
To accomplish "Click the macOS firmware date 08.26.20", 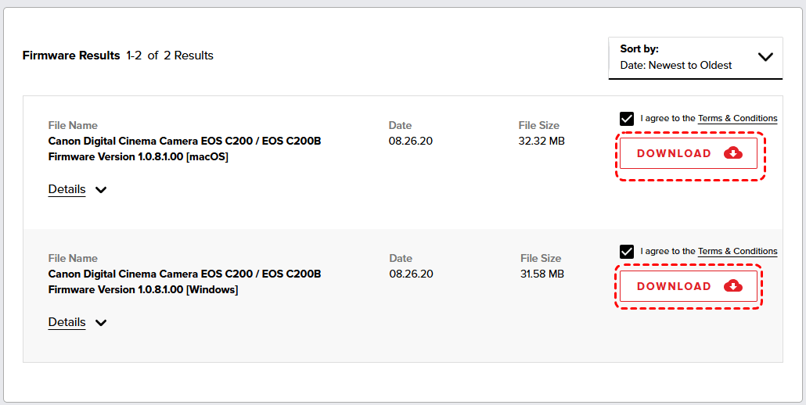I will click(x=411, y=142).
